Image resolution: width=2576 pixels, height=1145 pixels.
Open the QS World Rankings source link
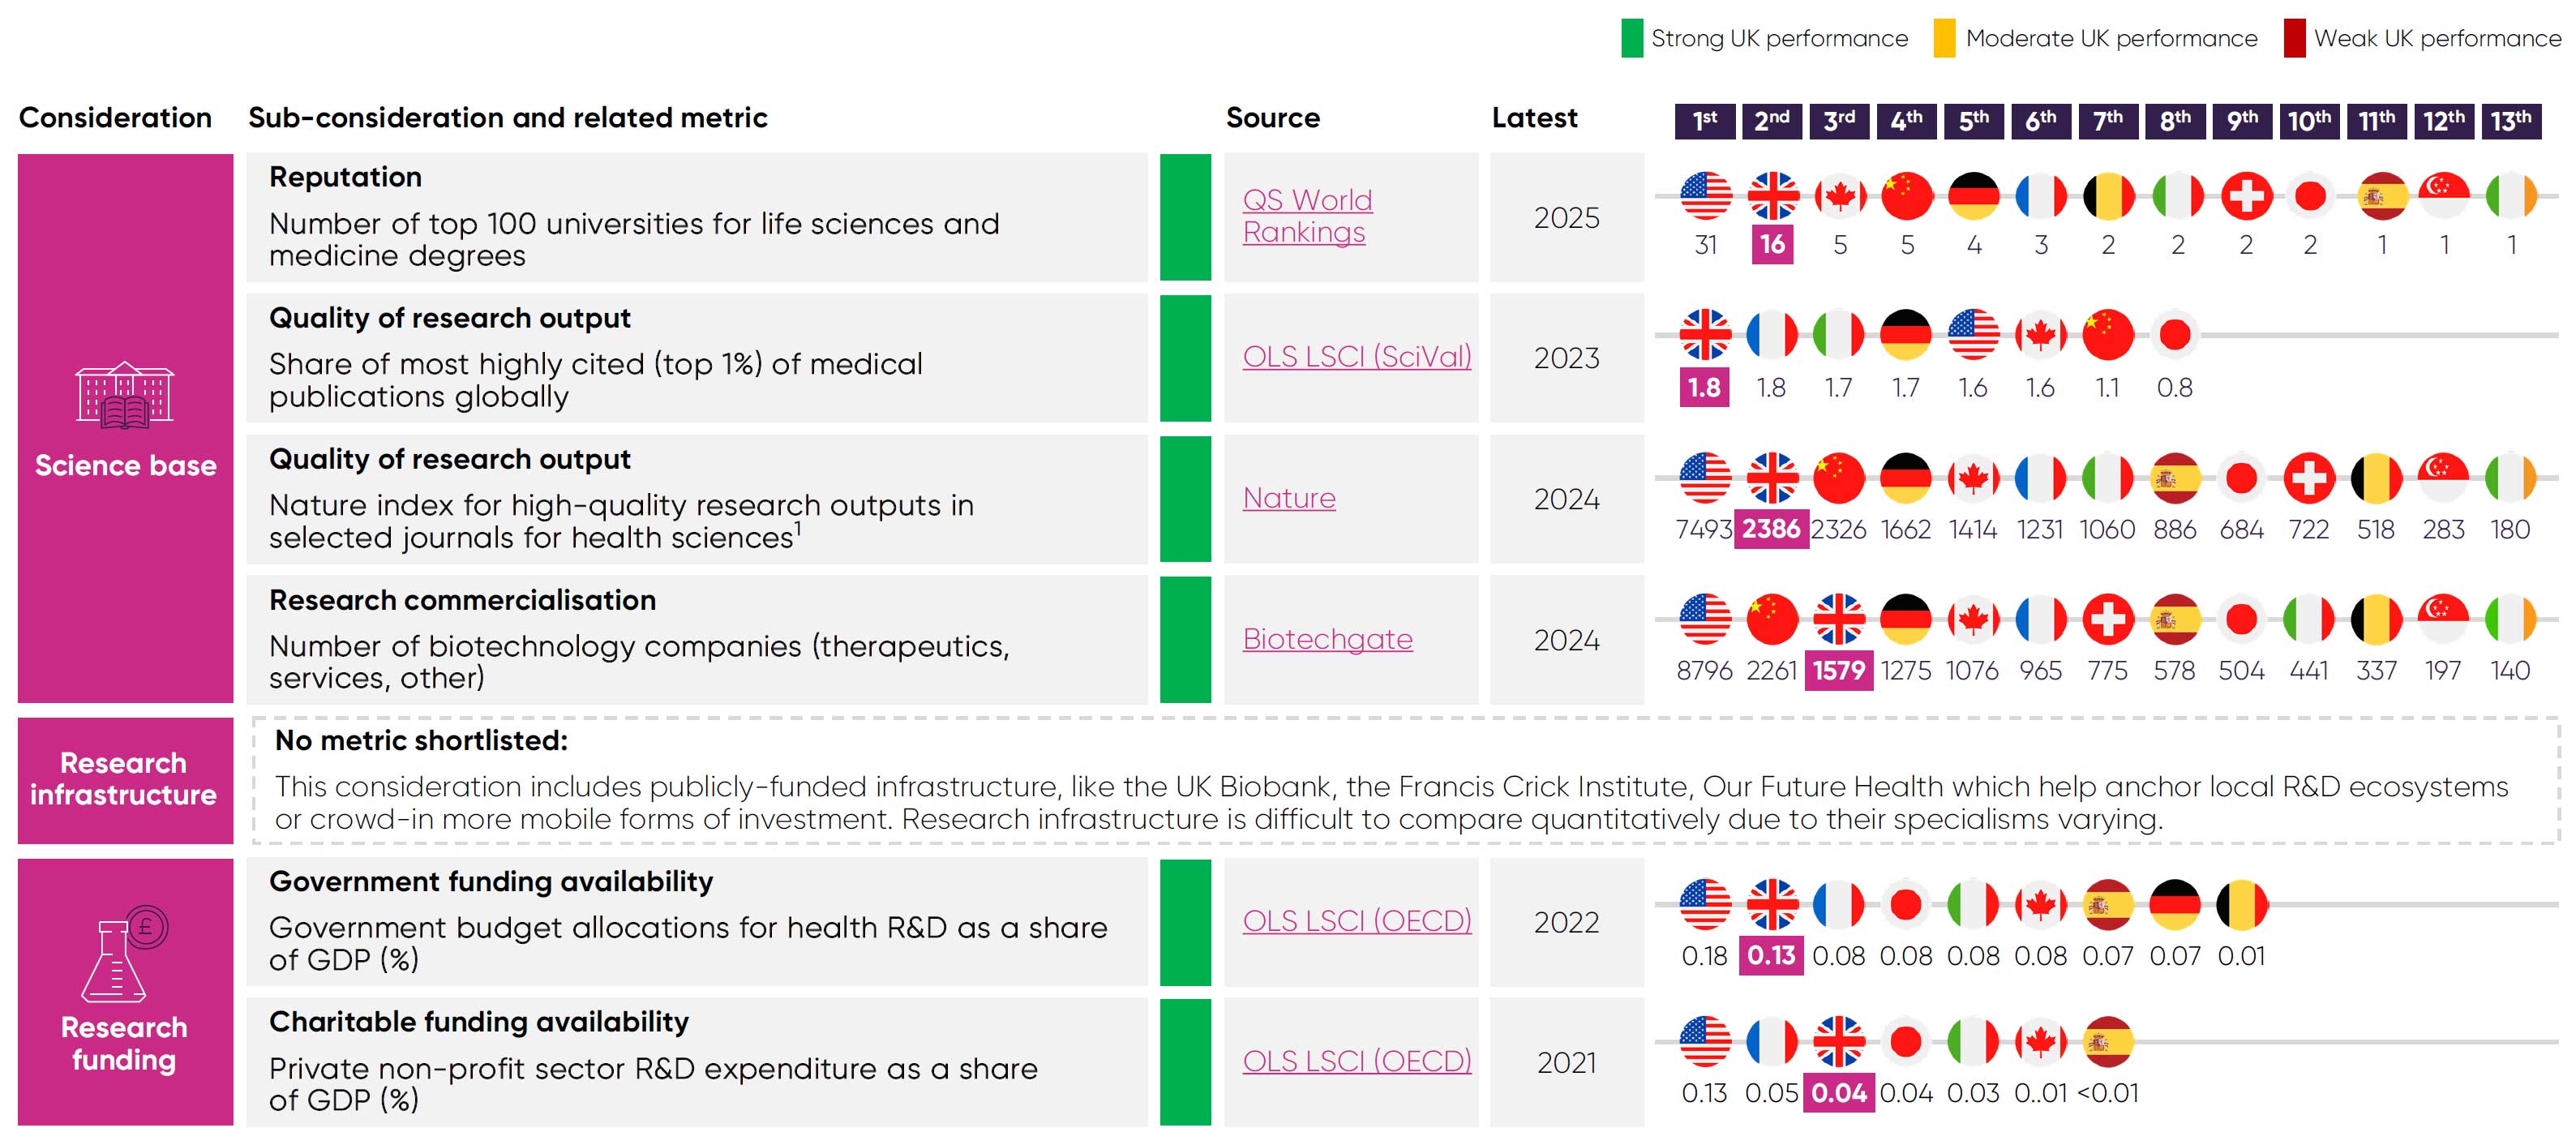(1307, 216)
